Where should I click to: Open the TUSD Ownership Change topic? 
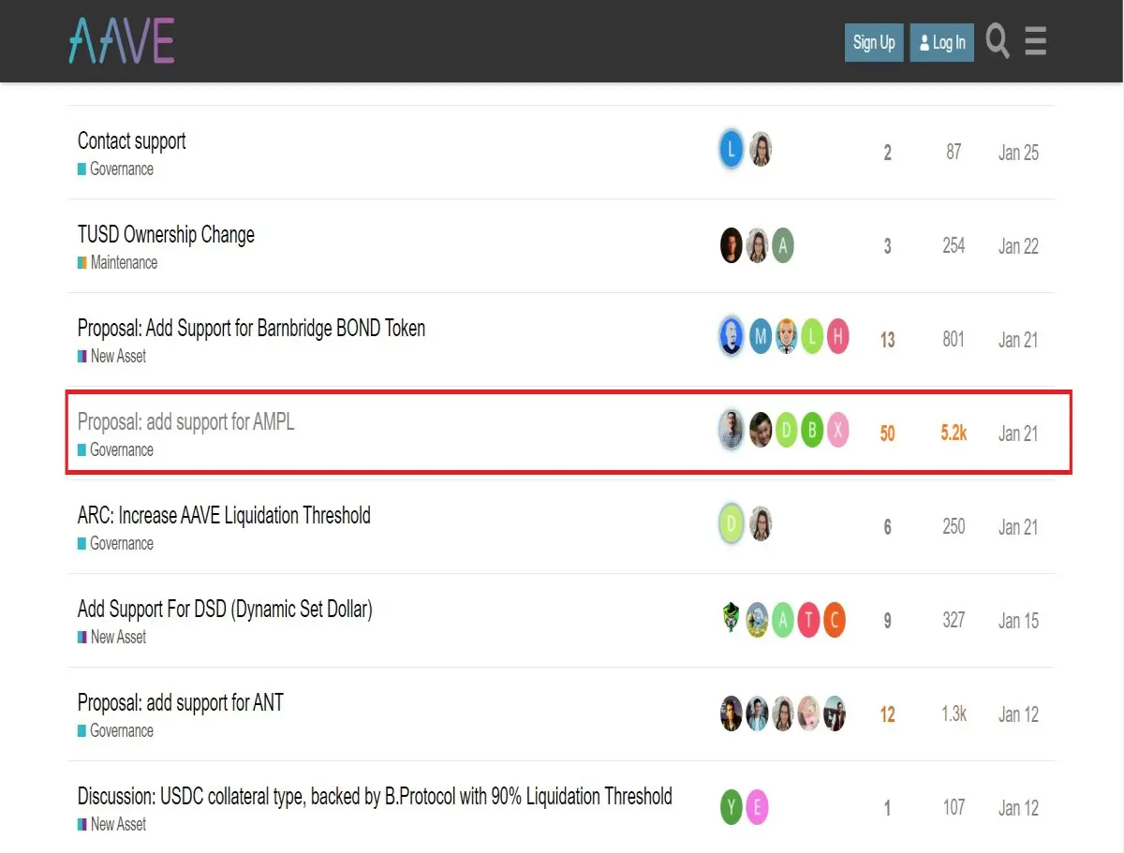(166, 234)
